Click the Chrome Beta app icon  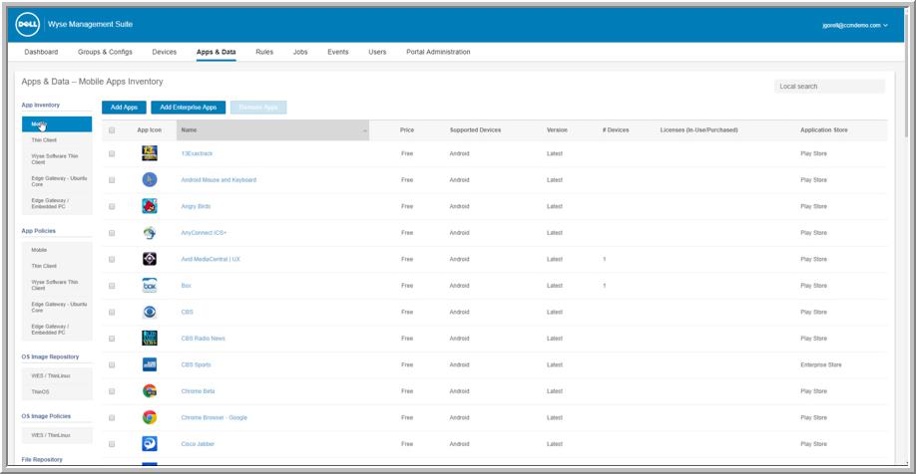click(150, 391)
